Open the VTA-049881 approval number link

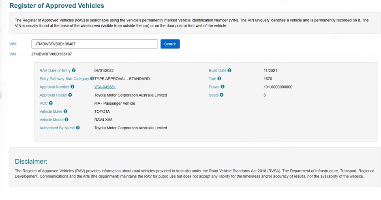[x=105, y=87]
